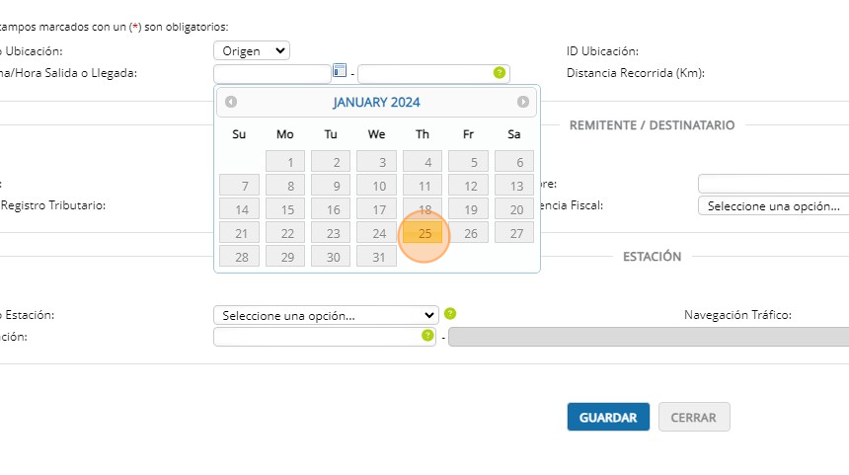Screen dimensions: 849x475
Task: Select January 15 date cell
Action: point(286,209)
